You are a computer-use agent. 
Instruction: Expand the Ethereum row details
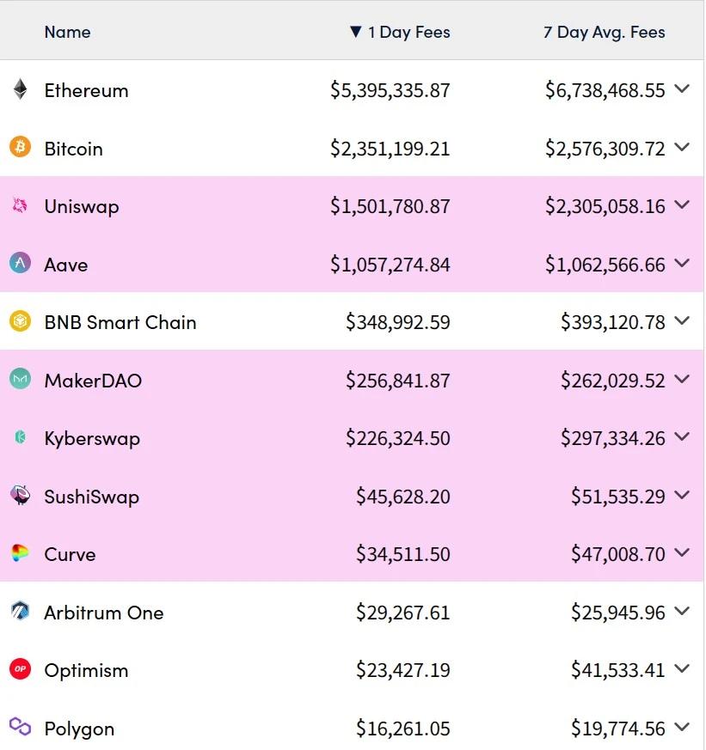pos(683,89)
